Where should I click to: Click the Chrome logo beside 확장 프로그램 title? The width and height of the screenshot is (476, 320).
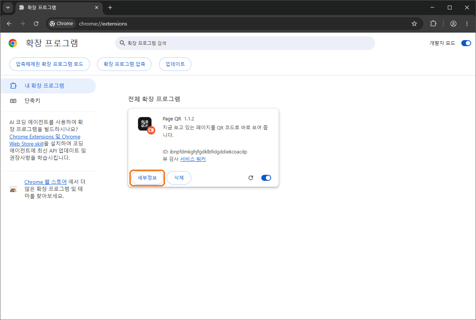coord(13,43)
